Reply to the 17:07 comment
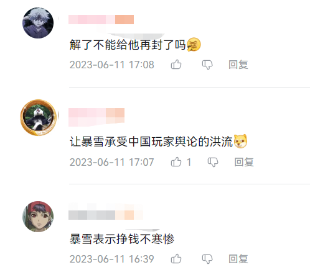The image size is (310, 275). tap(244, 162)
